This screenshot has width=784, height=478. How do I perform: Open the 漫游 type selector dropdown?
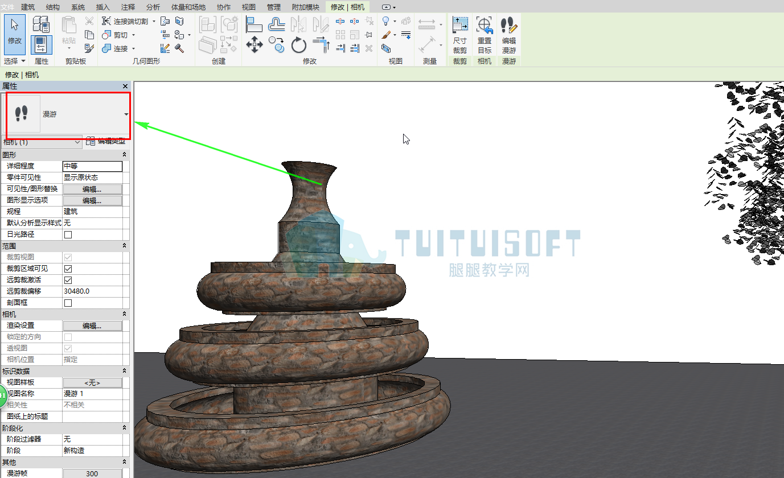pyautogui.click(x=126, y=114)
